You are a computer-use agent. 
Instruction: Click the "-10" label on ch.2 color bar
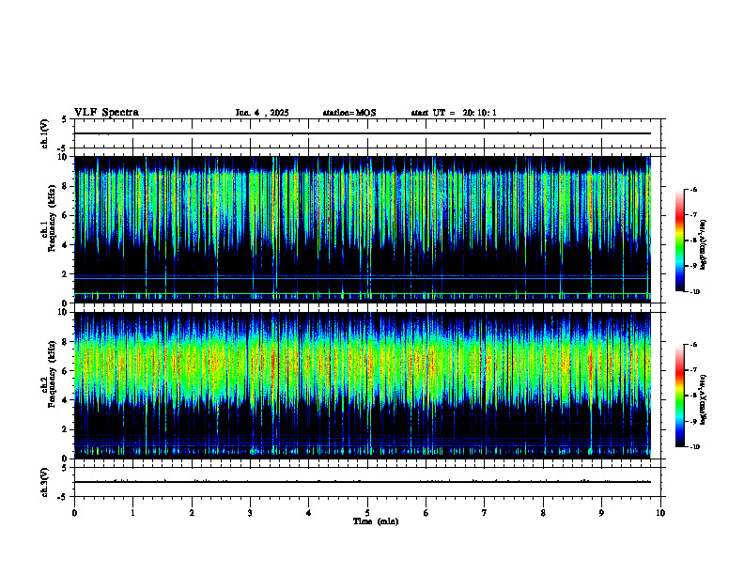(694, 447)
